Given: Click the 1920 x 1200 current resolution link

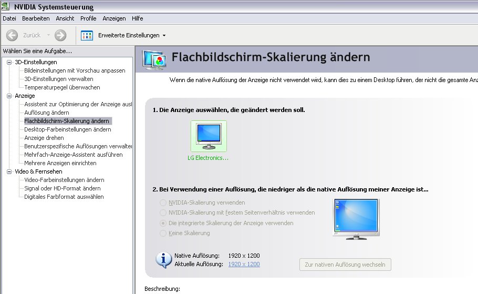Looking at the screenshot, I should (244, 264).
